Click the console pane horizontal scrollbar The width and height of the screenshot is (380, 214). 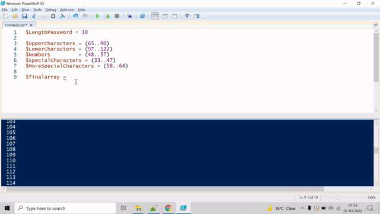click(x=165, y=189)
